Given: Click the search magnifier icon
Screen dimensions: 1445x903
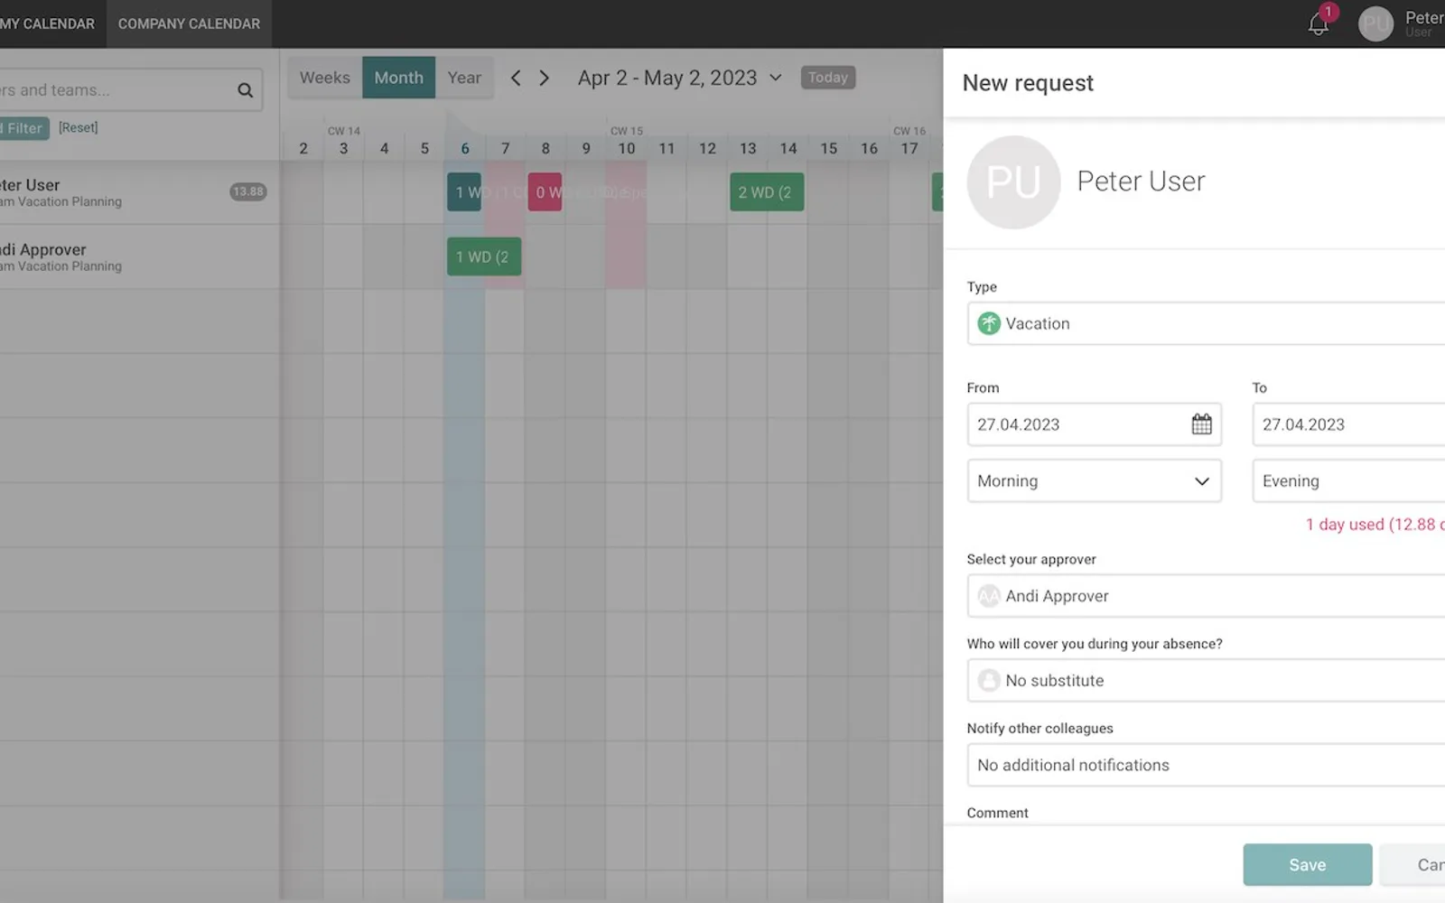Looking at the screenshot, I should click(x=245, y=90).
